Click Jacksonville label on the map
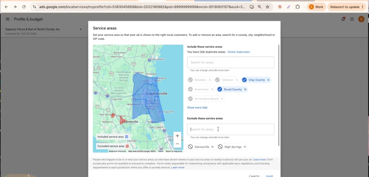This screenshot has height=177, width=369. 157,94
